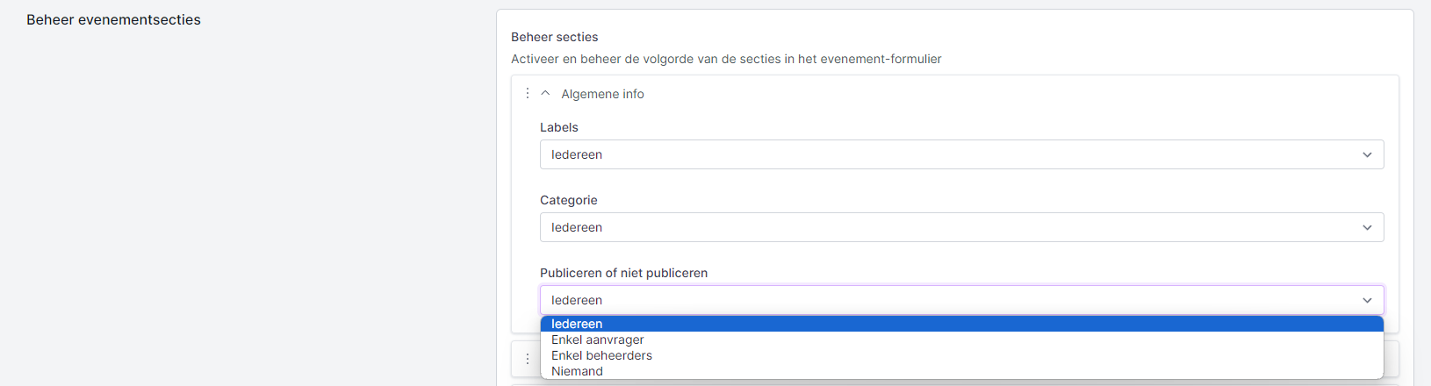Click the Labels field label

click(x=559, y=127)
